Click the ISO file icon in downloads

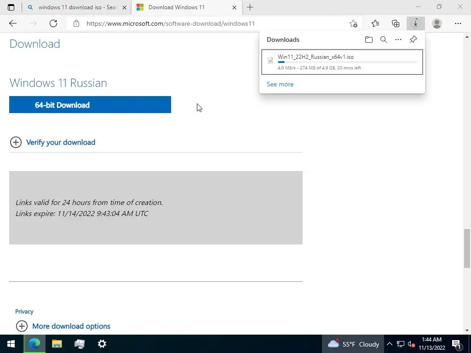[270, 60]
